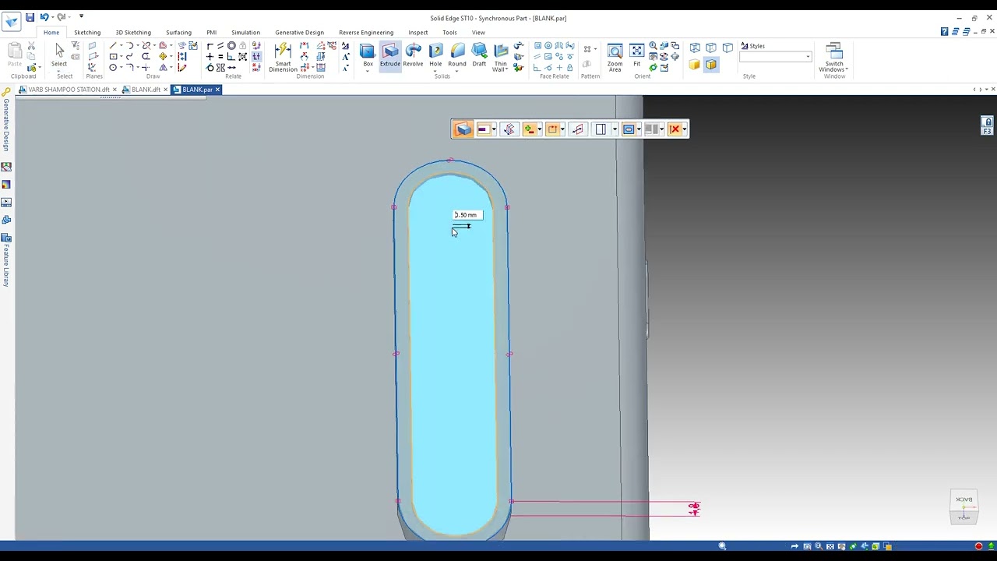
Task: Switch to Reverse Engineering tab
Action: 366,33
